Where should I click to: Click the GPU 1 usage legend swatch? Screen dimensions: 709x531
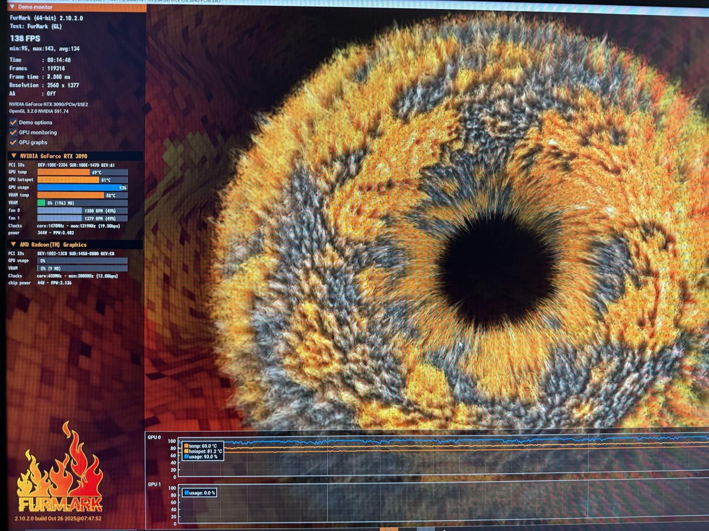tap(187, 493)
